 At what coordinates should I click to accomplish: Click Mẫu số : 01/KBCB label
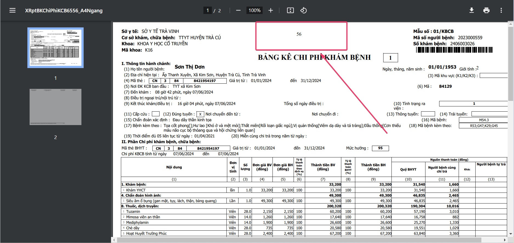(x=433, y=31)
